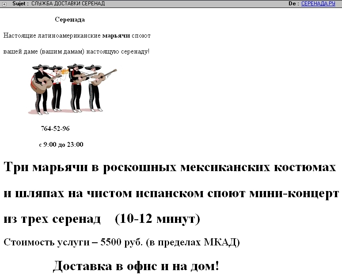Click the Серенада heading
Viewport: 342px width, 279px height.
pos(70,19)
